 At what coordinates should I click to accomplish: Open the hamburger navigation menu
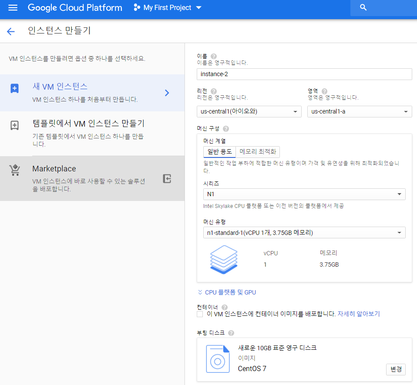click(x=13, y=8)
